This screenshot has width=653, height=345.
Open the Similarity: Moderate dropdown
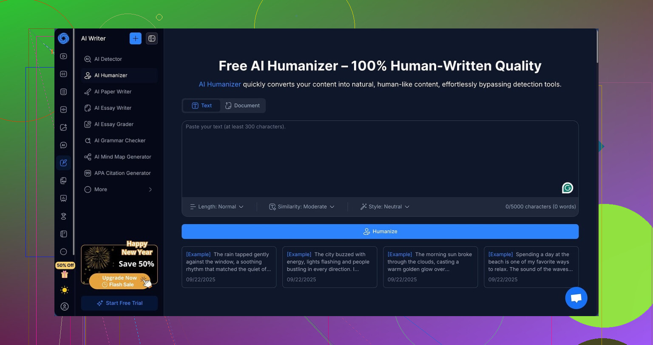click(301, 206)
